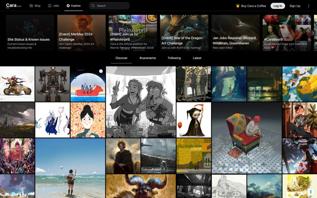Open the yellow pixel tree artwork
The height and width of the screenshot is (198, 317).
point(194,156)
